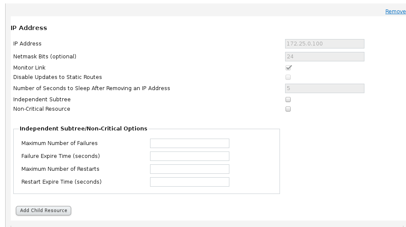Click the Maximum Number of Restarts label
406x227 pixels.
pyautogui.click(x=60, y=169)
